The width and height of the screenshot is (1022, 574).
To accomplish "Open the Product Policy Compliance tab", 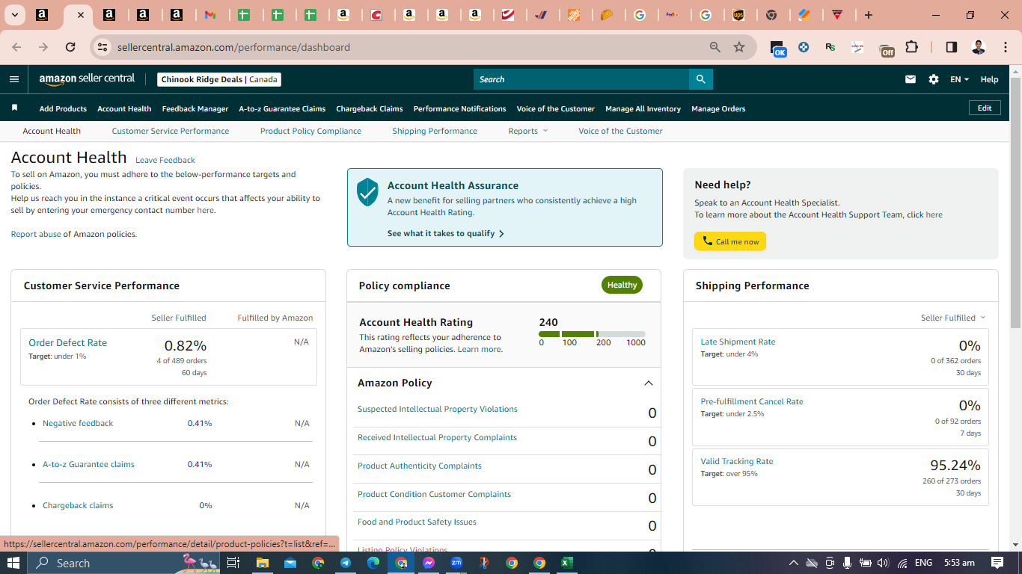I will pos(310,131).
